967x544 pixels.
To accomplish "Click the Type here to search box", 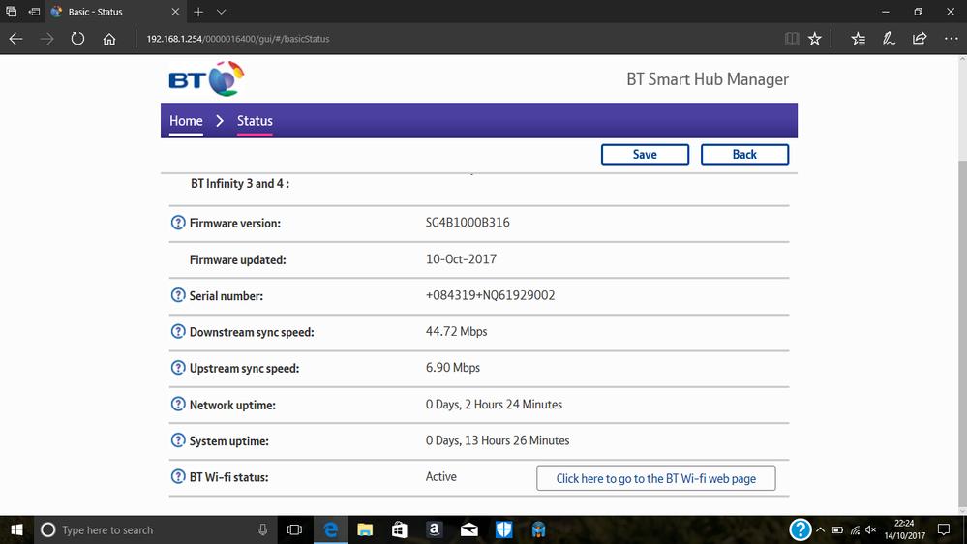I will coord(154,529).
